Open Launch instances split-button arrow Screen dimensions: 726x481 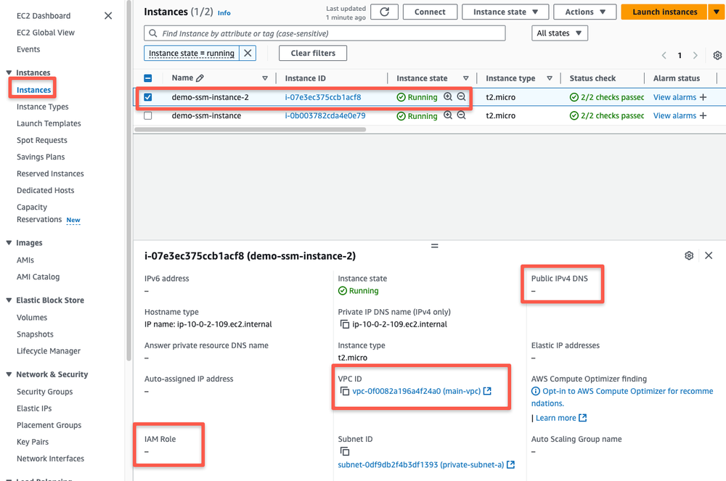click(x=717, y=12)
